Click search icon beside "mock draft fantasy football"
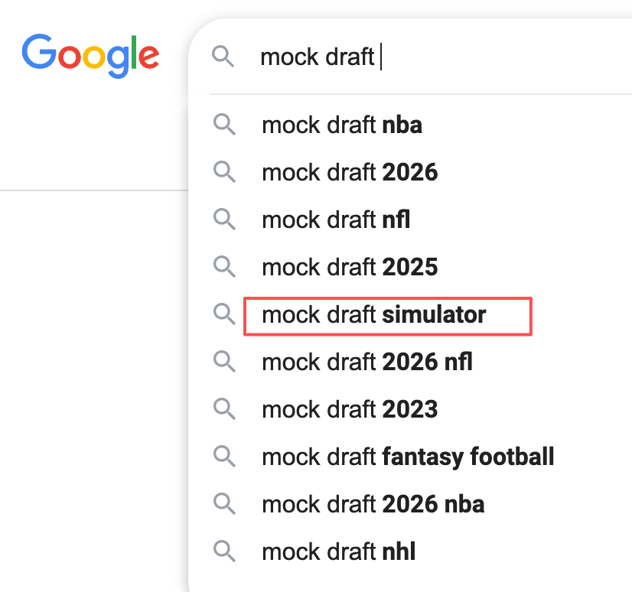 pyautogui.click(x=224, y=457)
